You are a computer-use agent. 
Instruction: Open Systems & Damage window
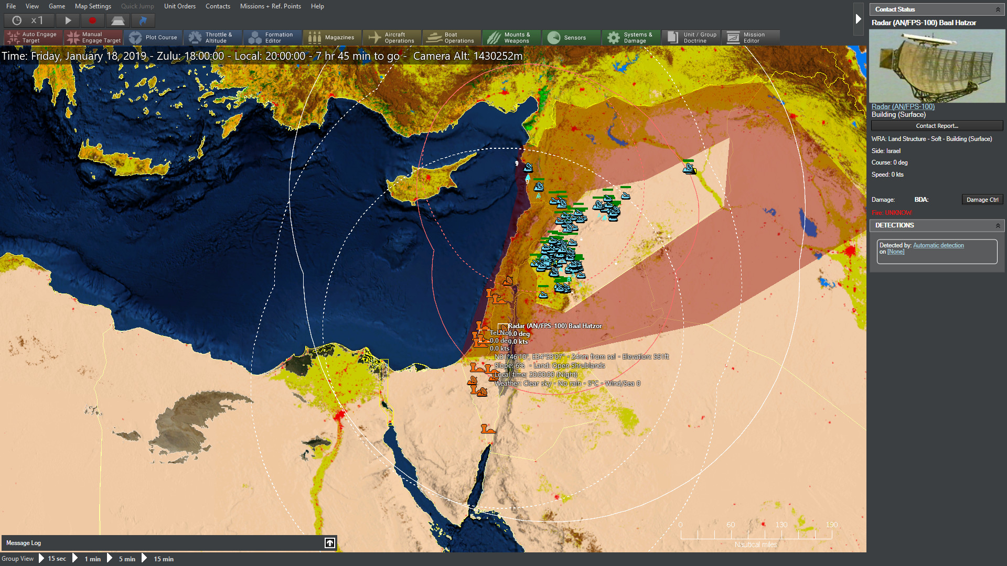click(631, 37)
